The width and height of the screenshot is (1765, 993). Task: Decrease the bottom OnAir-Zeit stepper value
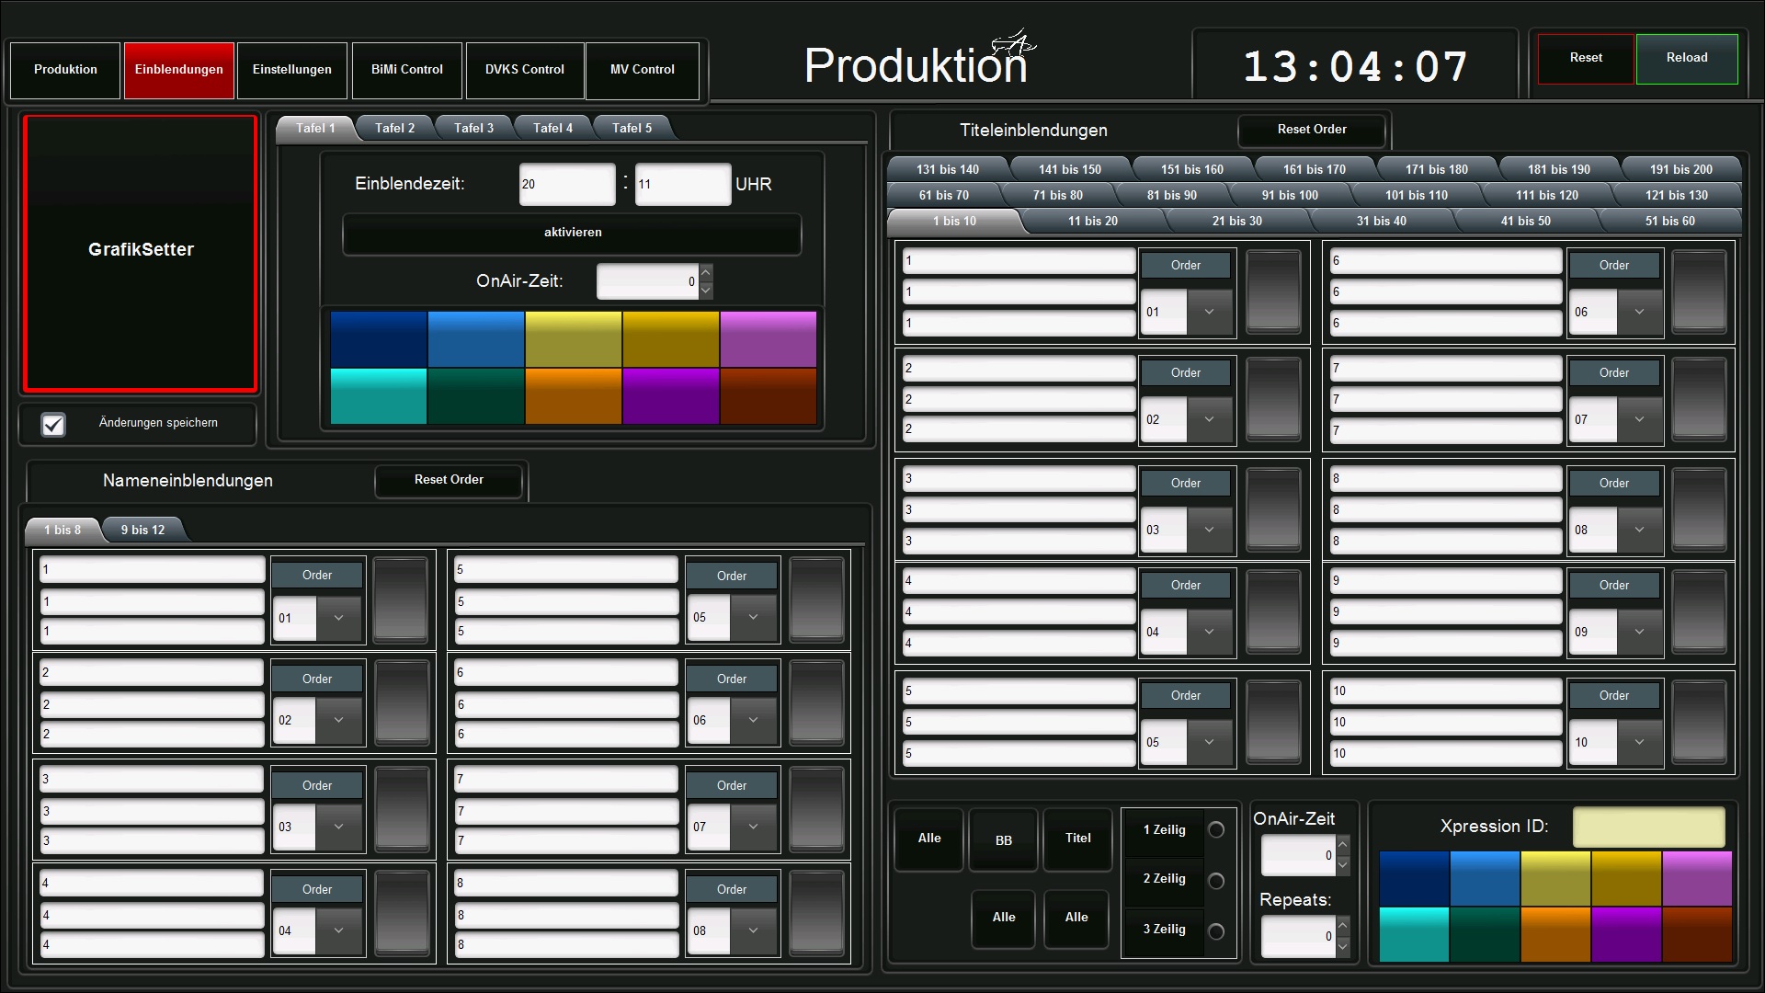[x=1343, y=864]
